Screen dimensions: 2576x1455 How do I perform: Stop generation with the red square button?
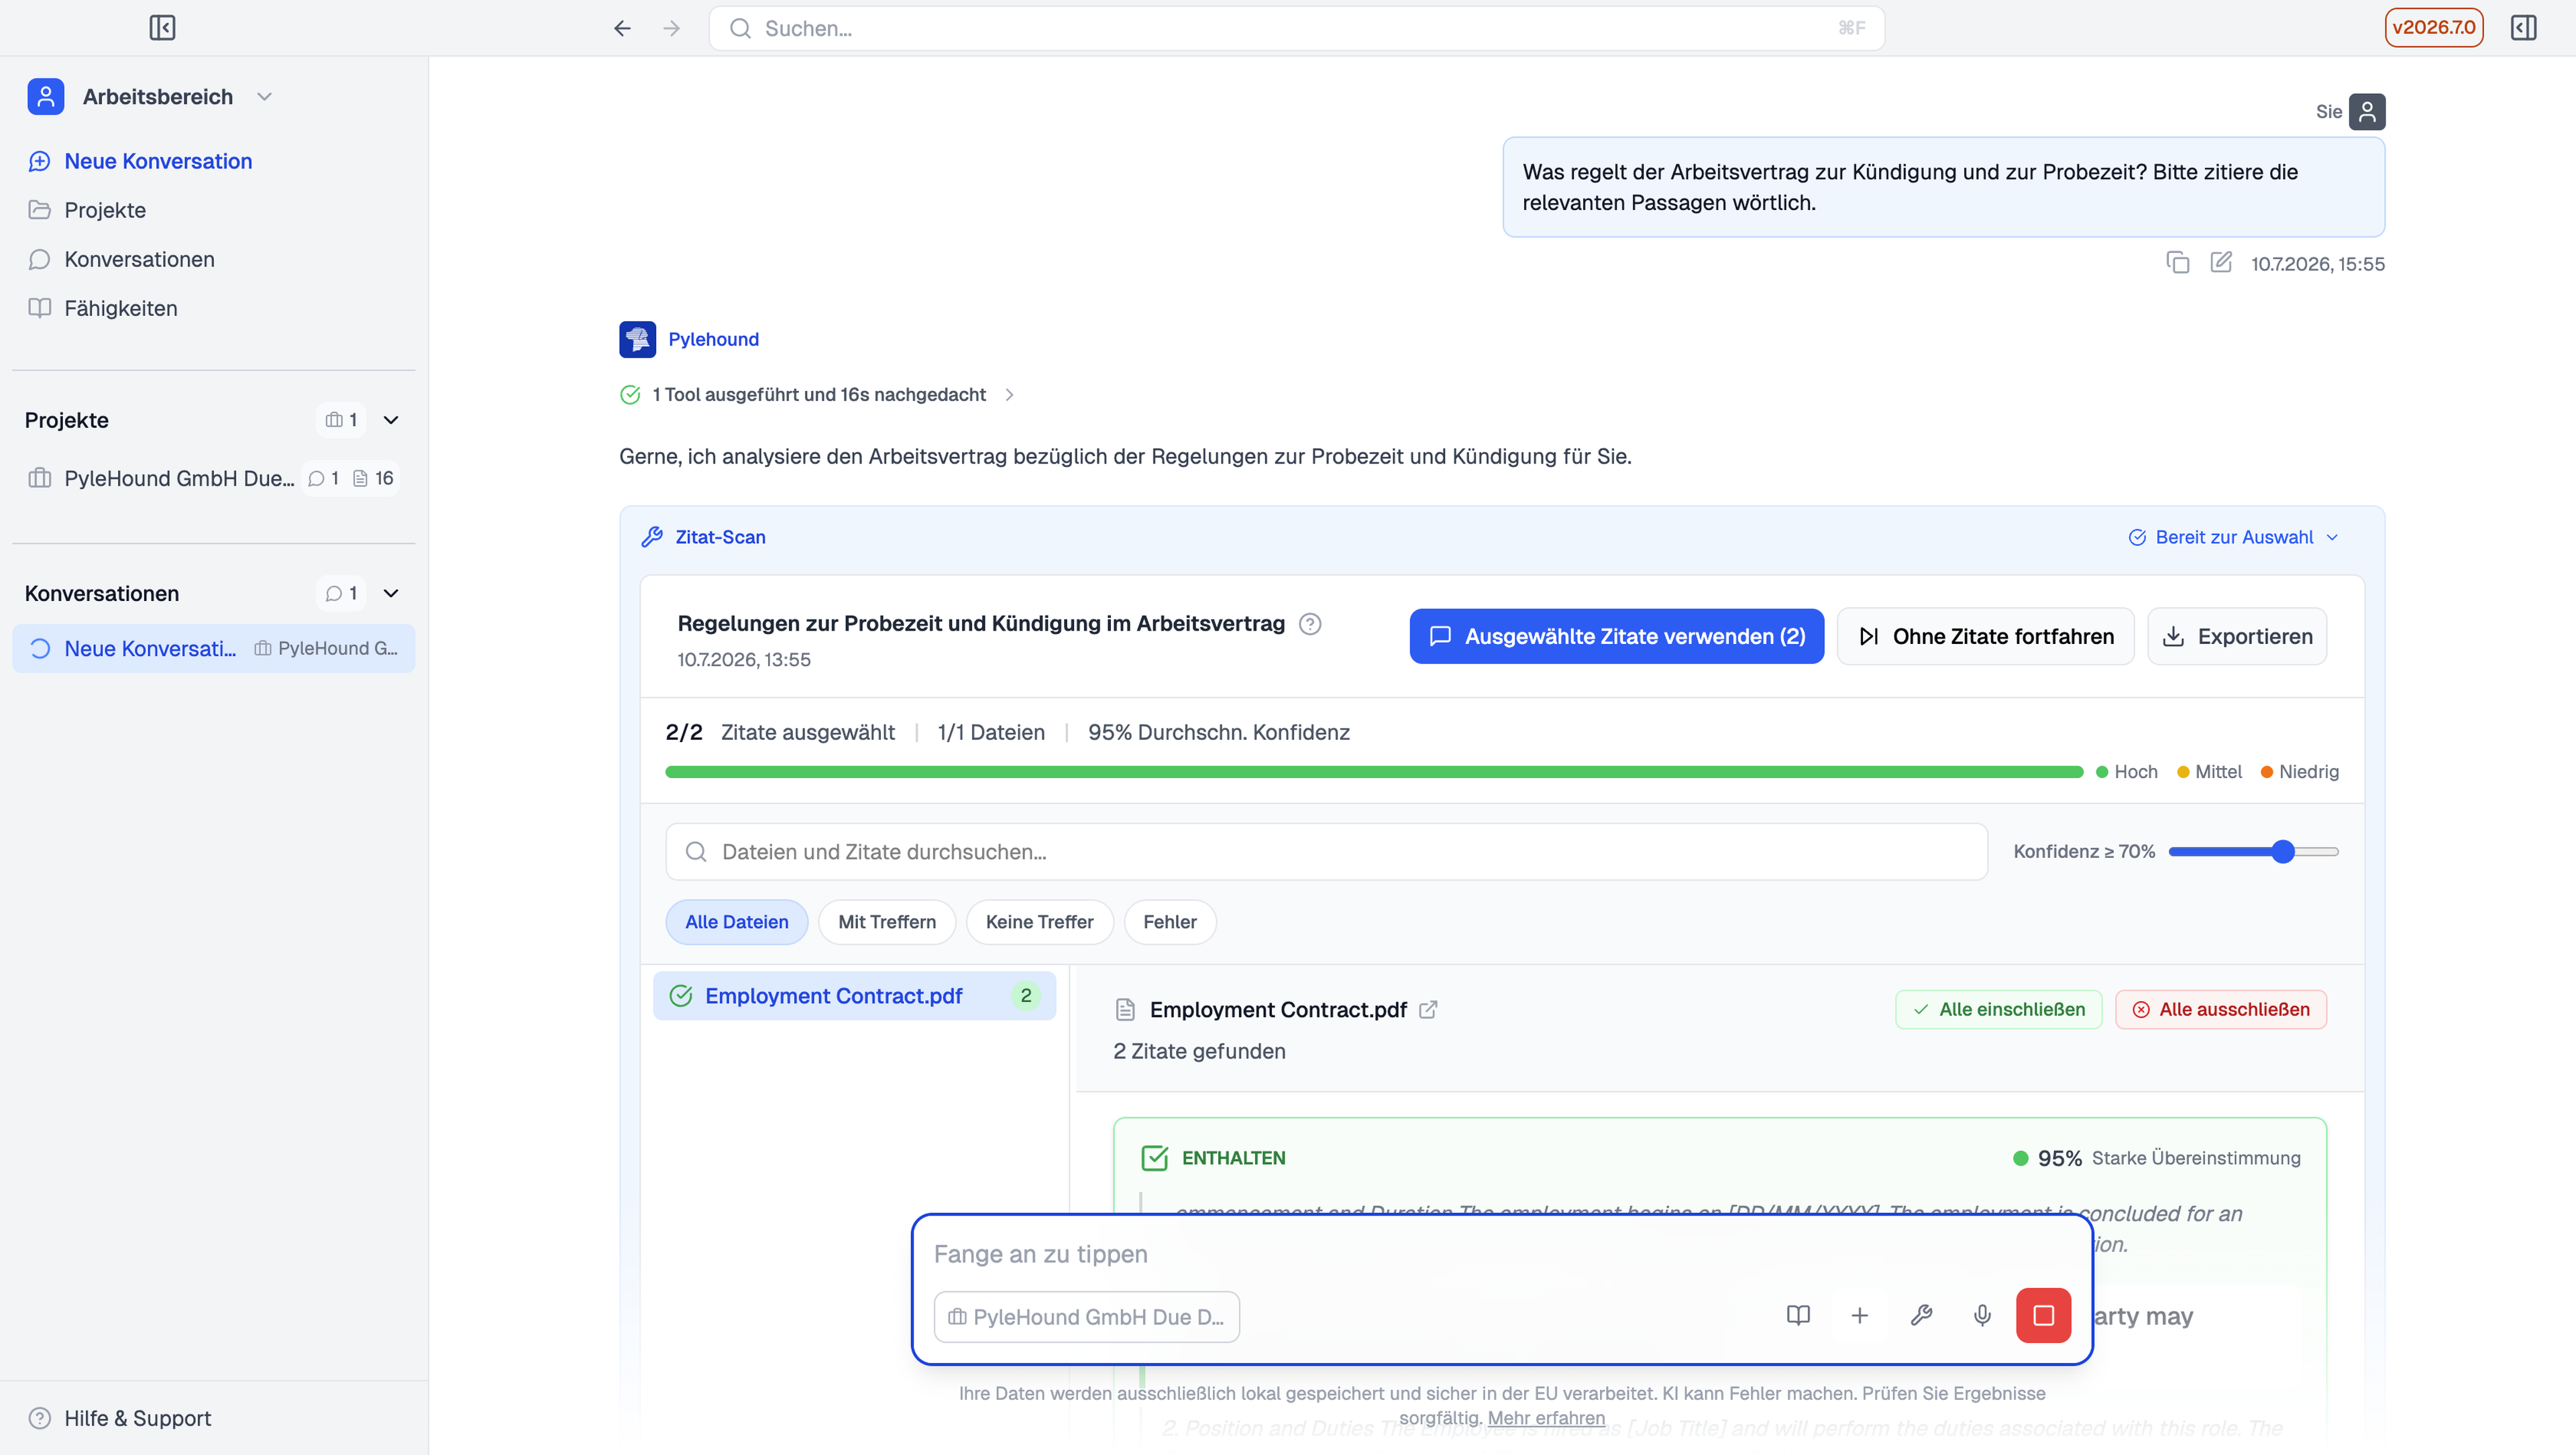(x=2043, y=1315)
